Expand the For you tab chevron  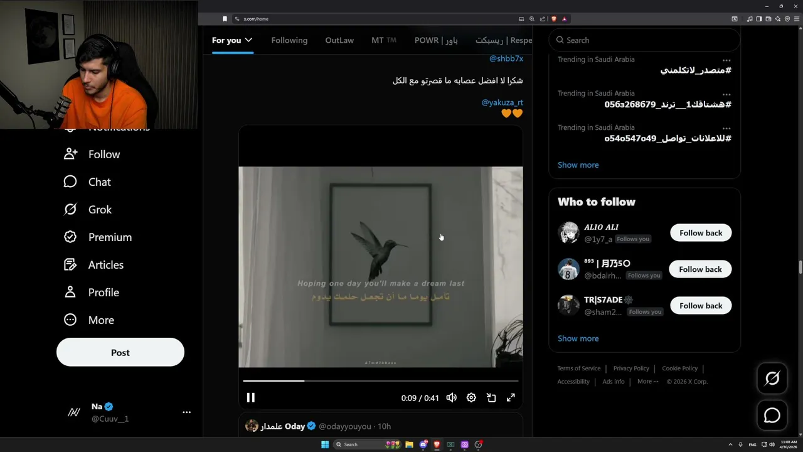pyautogui.click(x=248, y=40)
